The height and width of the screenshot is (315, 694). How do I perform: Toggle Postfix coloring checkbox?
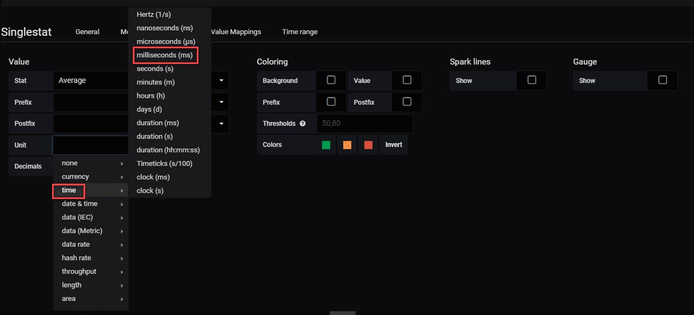[407, 102]
